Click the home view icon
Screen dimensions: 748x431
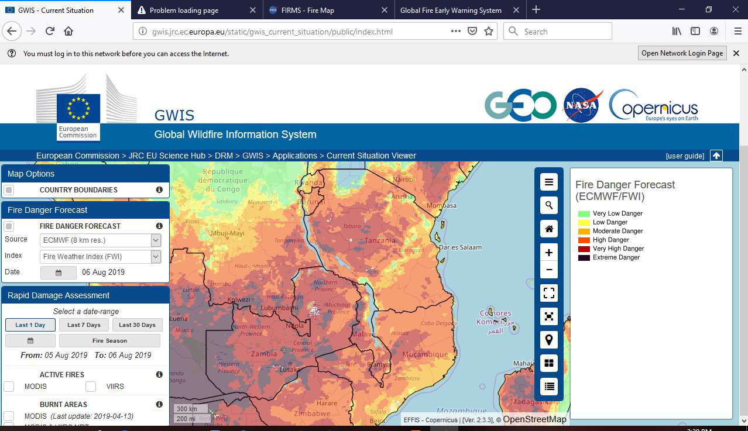click(x=548, y=229)
